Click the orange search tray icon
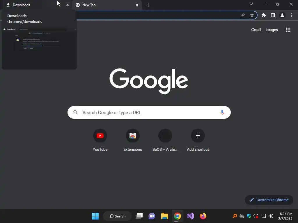The image size is (298, 223). [x=235, y=216]
